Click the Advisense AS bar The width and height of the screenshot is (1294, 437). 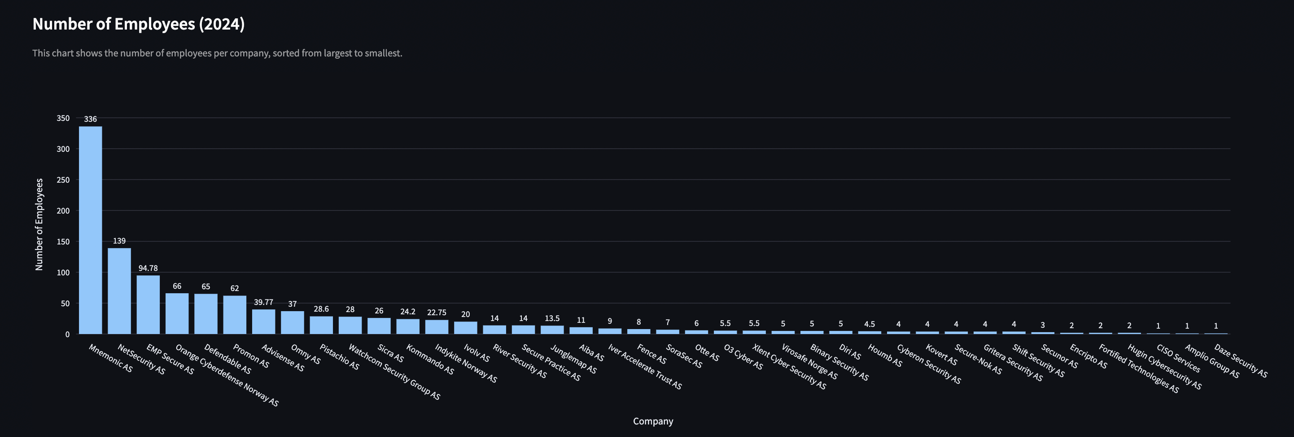coord(264,322)
